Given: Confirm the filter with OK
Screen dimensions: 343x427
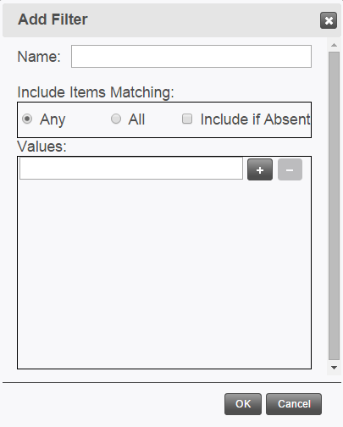Looking at the screenshot, I should click(x=243, y=404).
